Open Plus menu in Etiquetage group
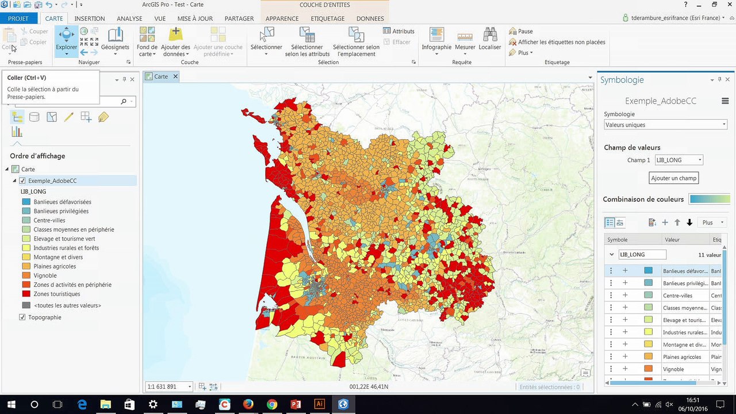The height and width of the screenshot is (414, 736). (x=522, y=53)
